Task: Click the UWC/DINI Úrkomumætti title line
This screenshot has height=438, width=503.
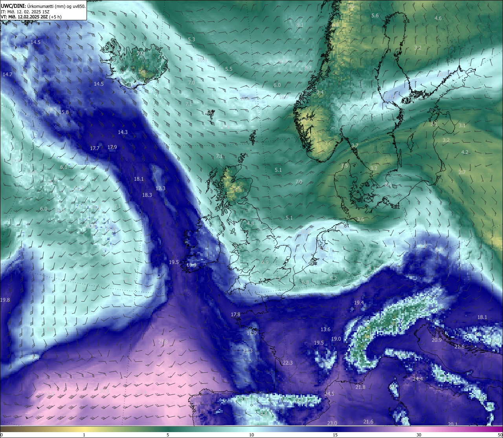Action: pyautogui.click(x=43, y=6)
